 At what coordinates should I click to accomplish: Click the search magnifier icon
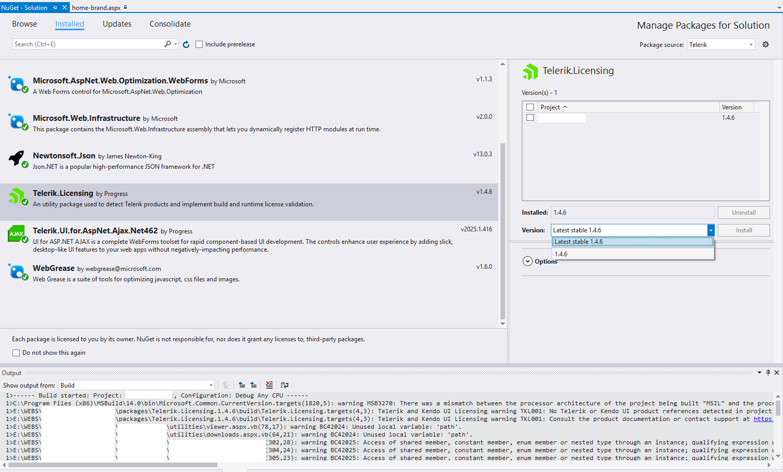click(167, 44)
